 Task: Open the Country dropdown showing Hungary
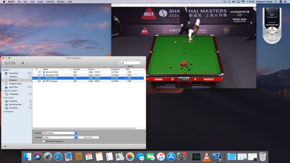[x=60, y=133]
